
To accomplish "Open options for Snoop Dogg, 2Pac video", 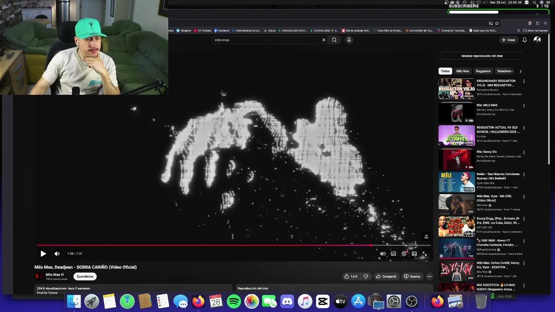I will (x=524, y=219).
